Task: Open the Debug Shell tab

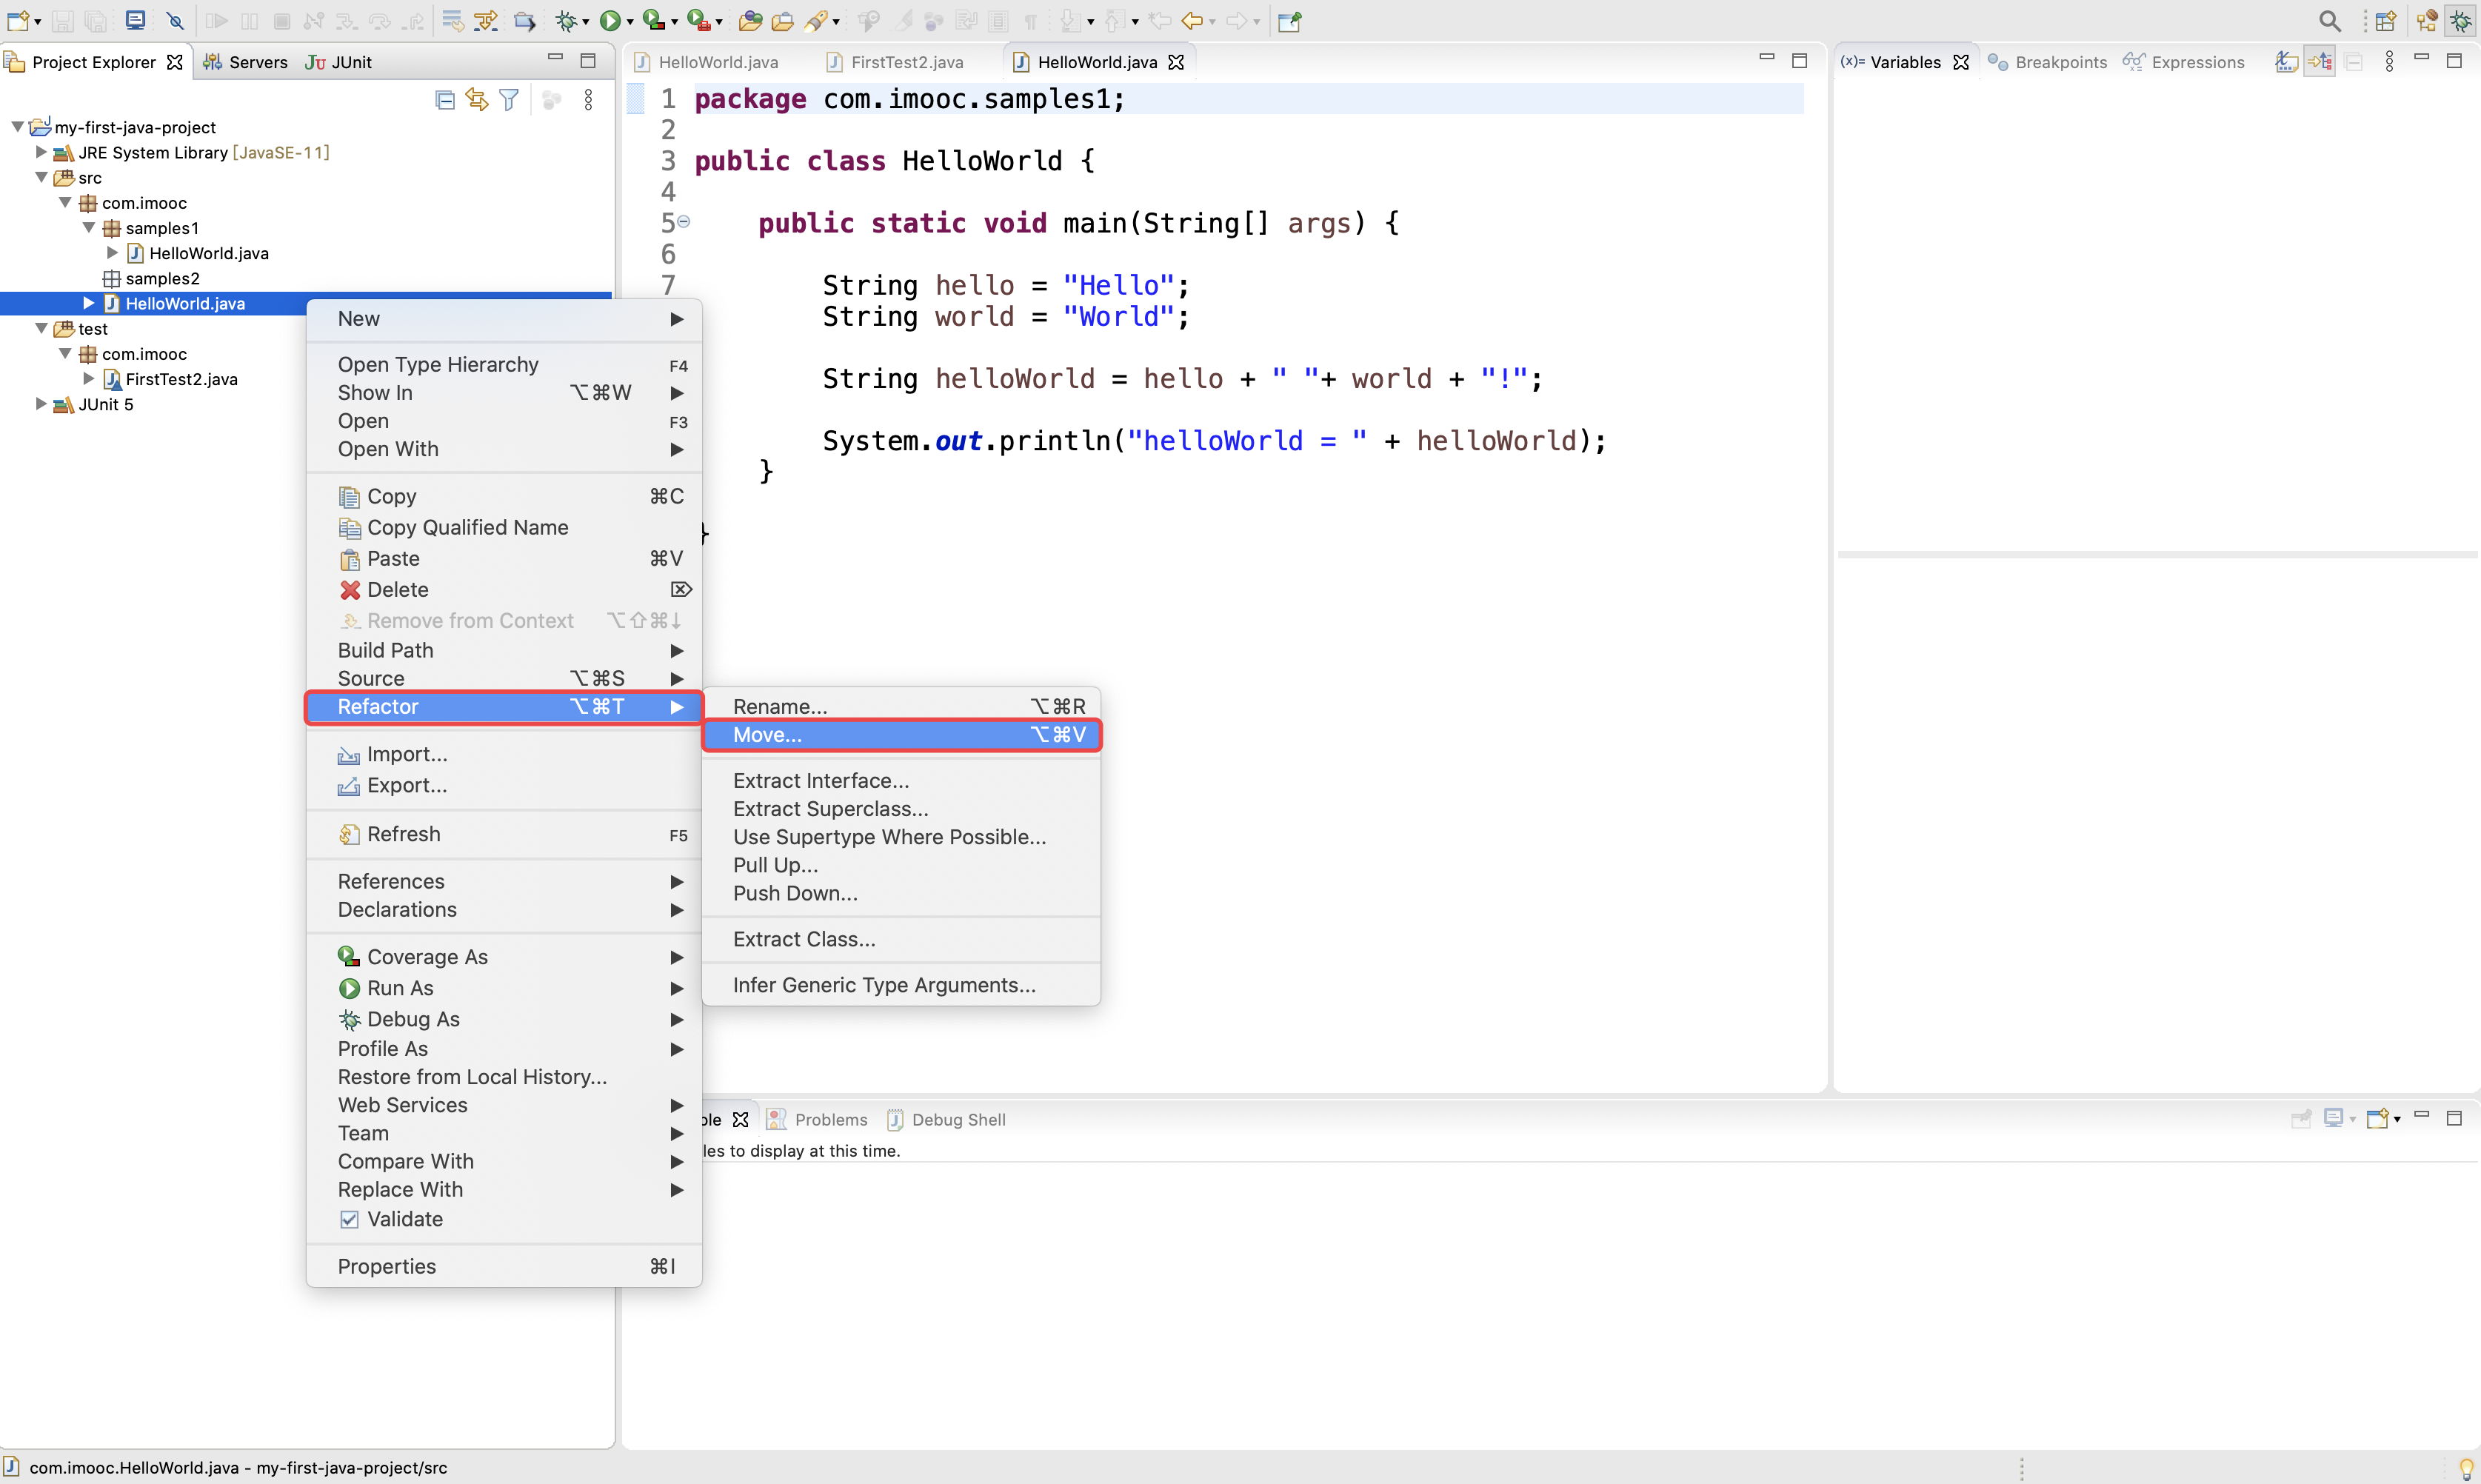Action: 947,1119
